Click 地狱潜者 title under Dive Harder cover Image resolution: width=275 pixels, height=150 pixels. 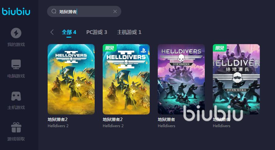click(x=166, y=119)
